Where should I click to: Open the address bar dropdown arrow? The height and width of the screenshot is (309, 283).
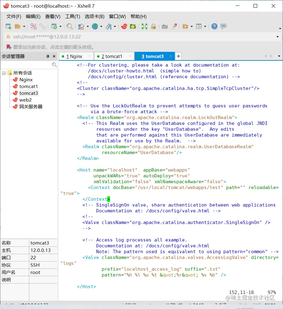coord(278,37)
